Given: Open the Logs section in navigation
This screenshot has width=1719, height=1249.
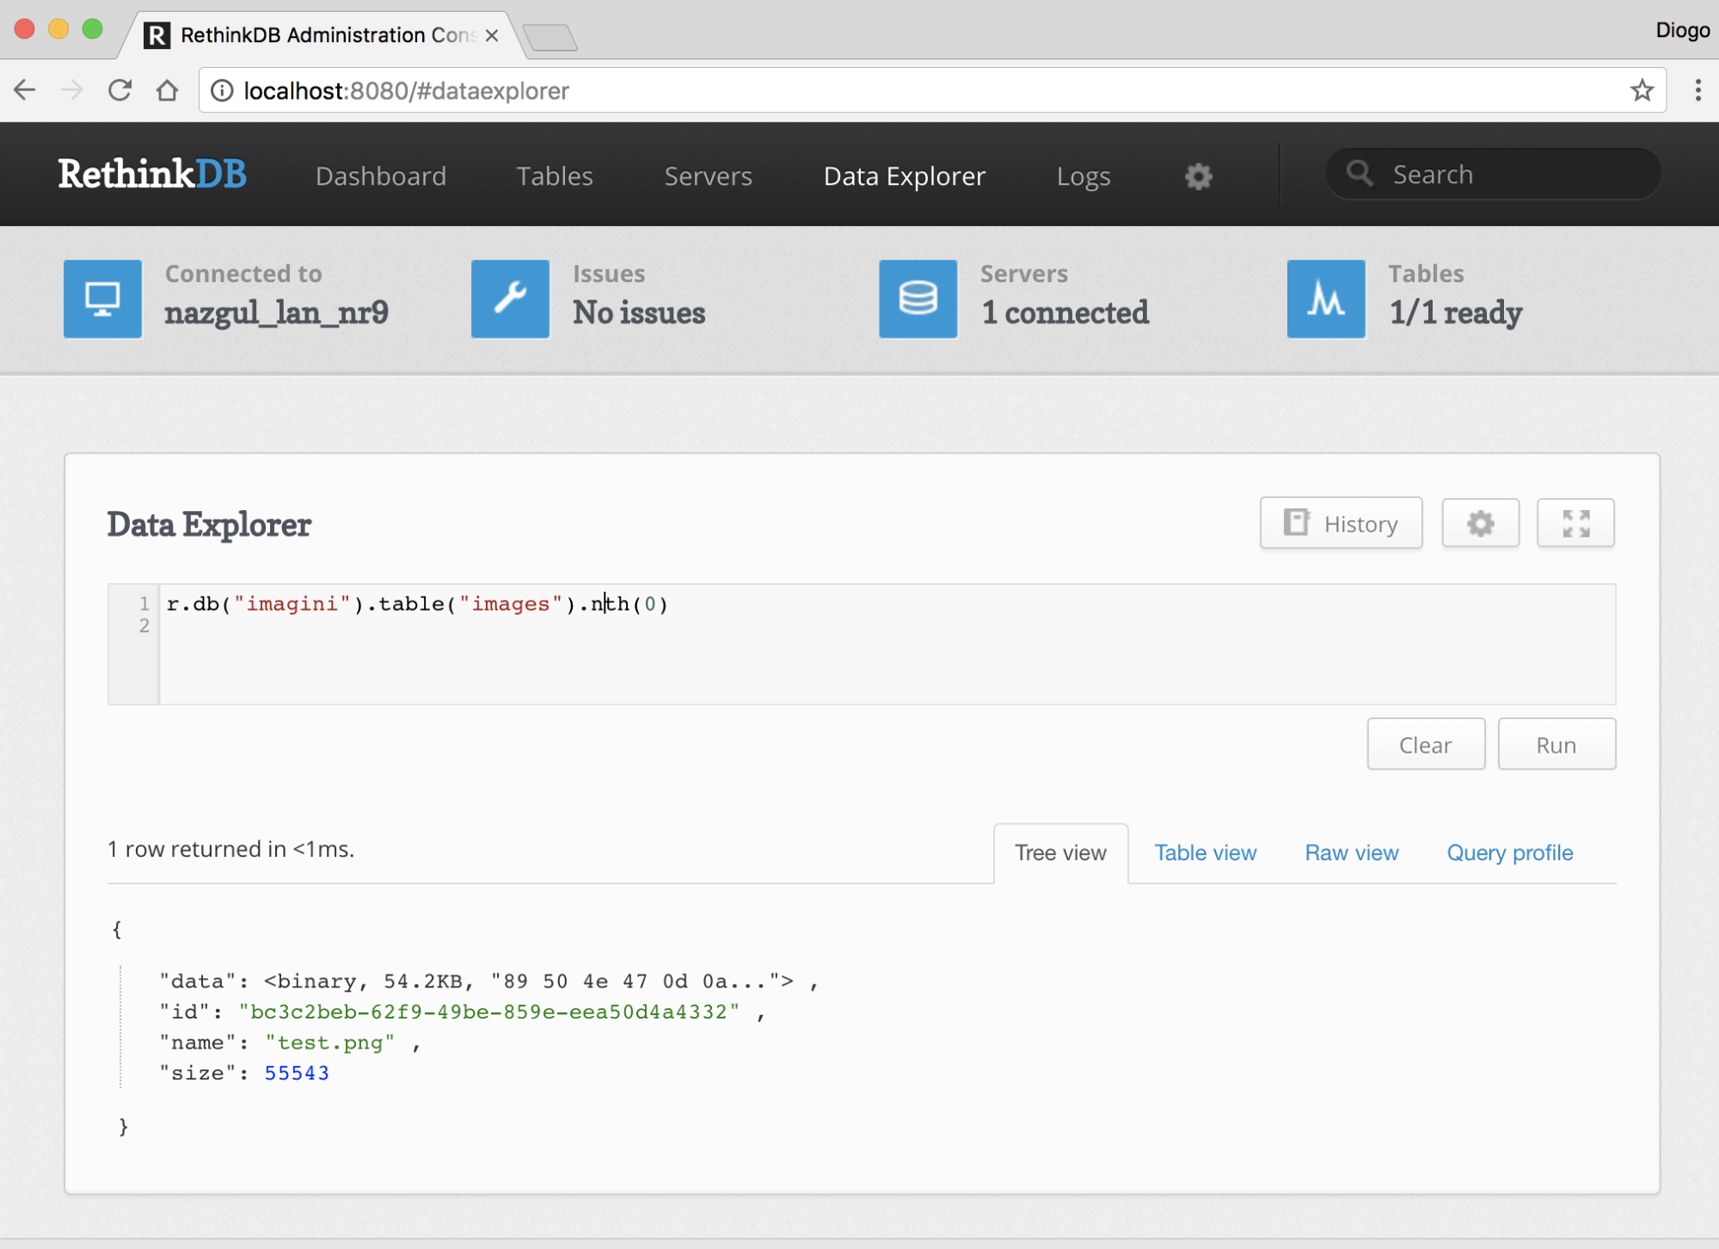Looking at the screenshot, I should click(x=1083, y=176).
